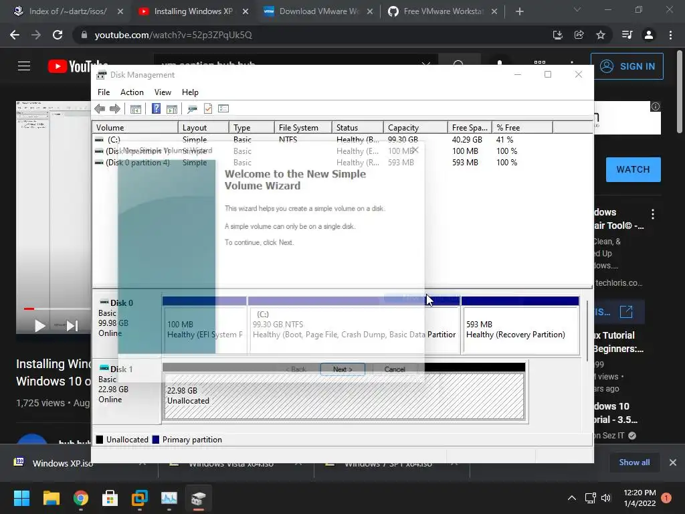This screenshot has height=514, width=685.
Task: Open the Help menu in Disk Management
Action: (190, 92)
